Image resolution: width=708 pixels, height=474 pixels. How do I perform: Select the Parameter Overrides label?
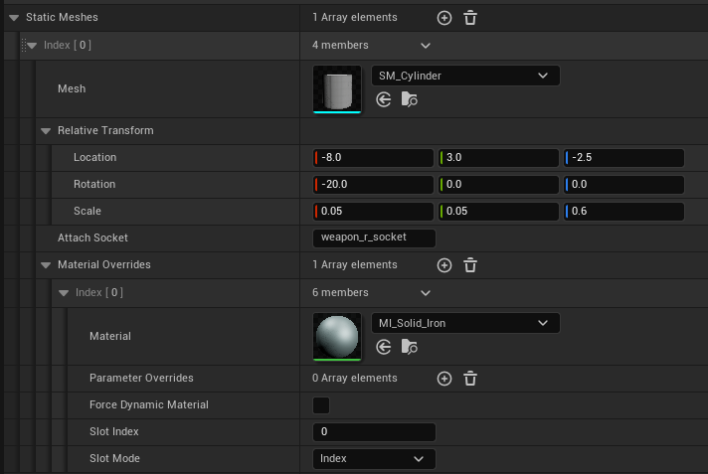pos(141,378)
